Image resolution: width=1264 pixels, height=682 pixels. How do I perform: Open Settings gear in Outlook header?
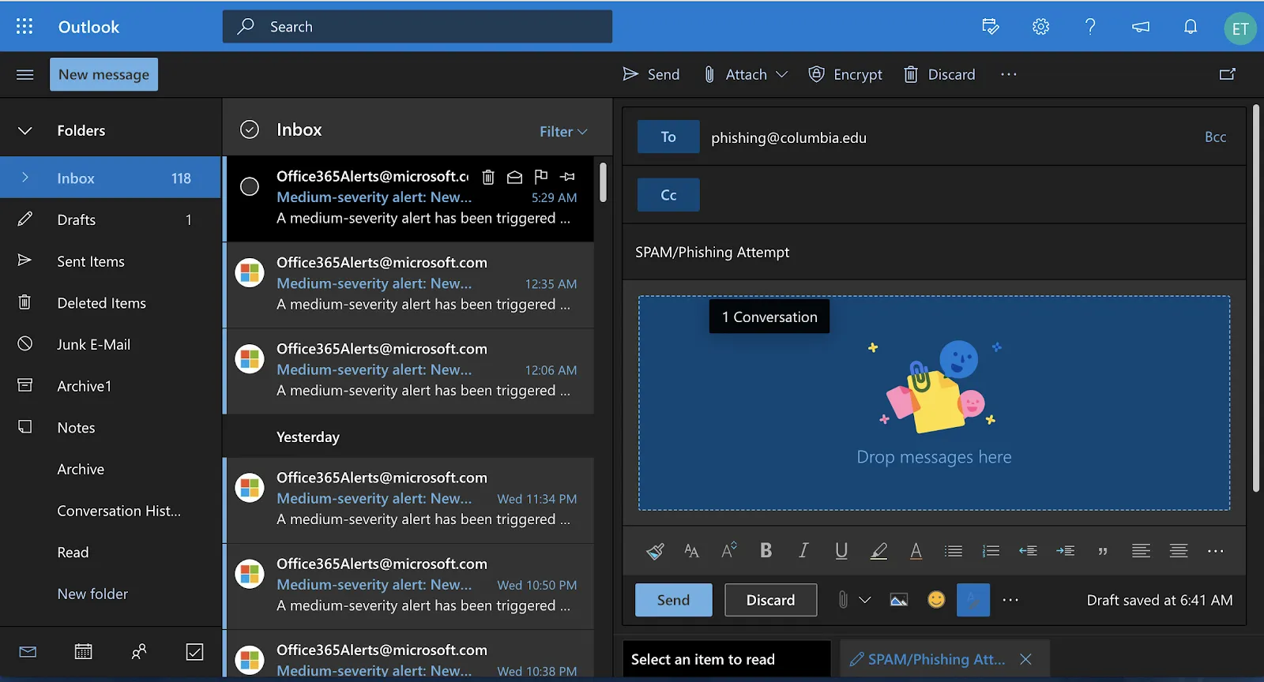pos(1040,26)
